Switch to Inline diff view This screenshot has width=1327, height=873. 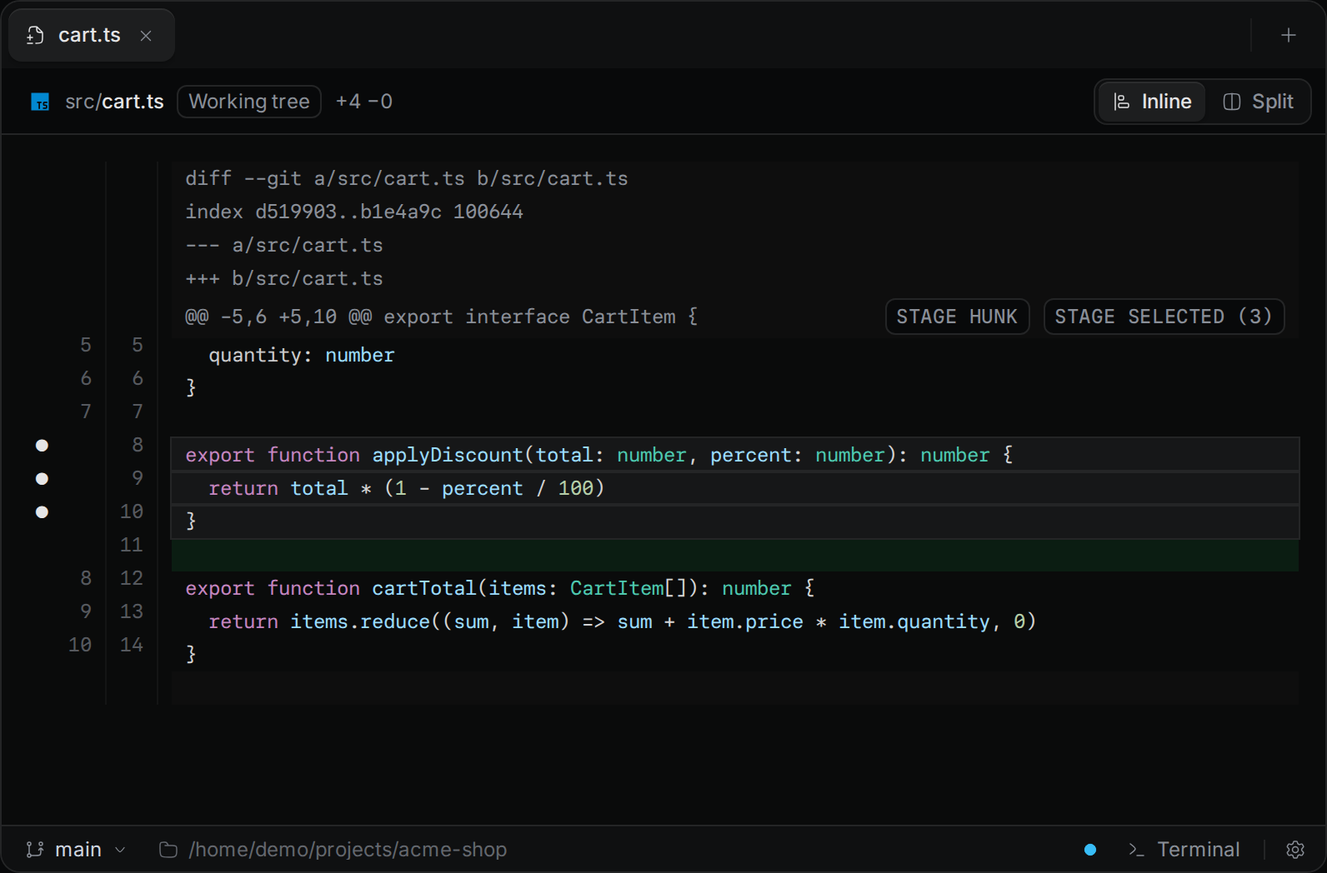[x=1152, y=102]
